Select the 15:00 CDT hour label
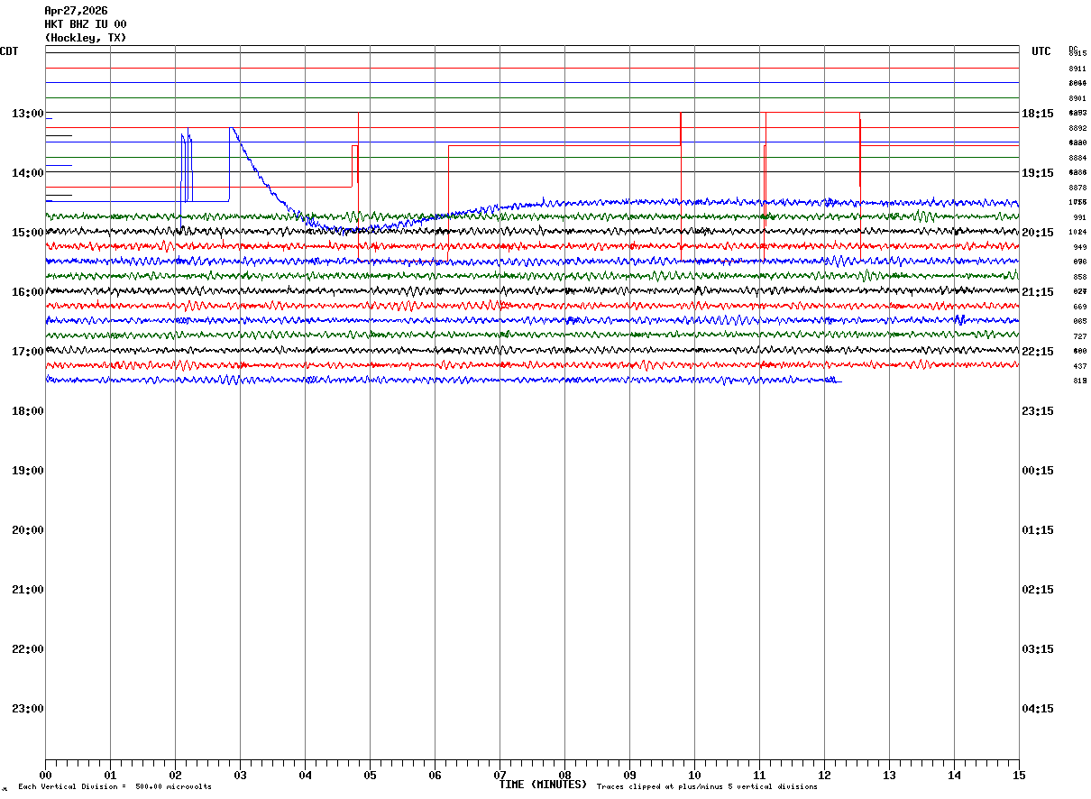 [x=28, y=233]
